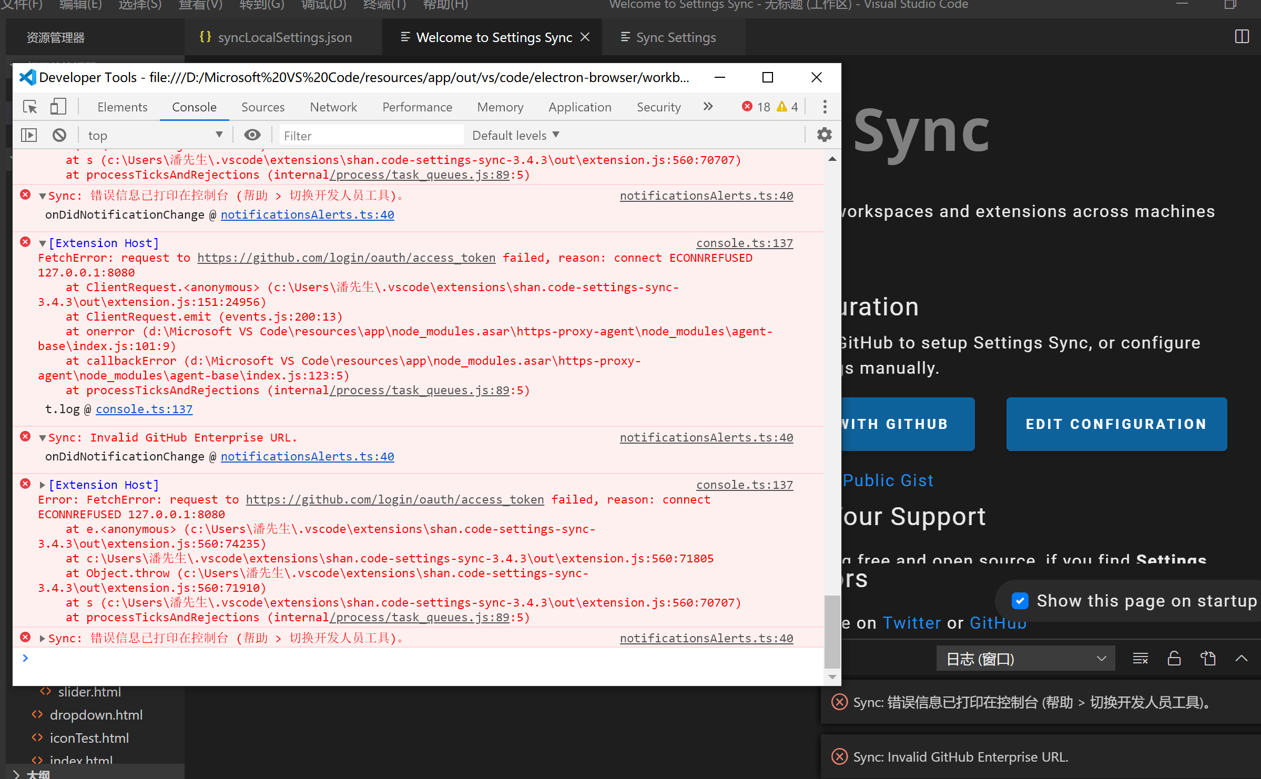Screen dimensions: 1261x779
Task: Open the Twitter link
Action: click(x=911, y=622)
